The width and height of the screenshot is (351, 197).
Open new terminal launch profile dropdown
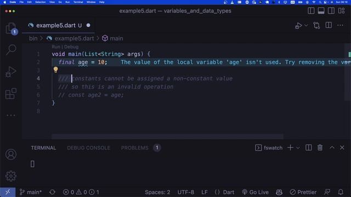[x=298, y=148]
